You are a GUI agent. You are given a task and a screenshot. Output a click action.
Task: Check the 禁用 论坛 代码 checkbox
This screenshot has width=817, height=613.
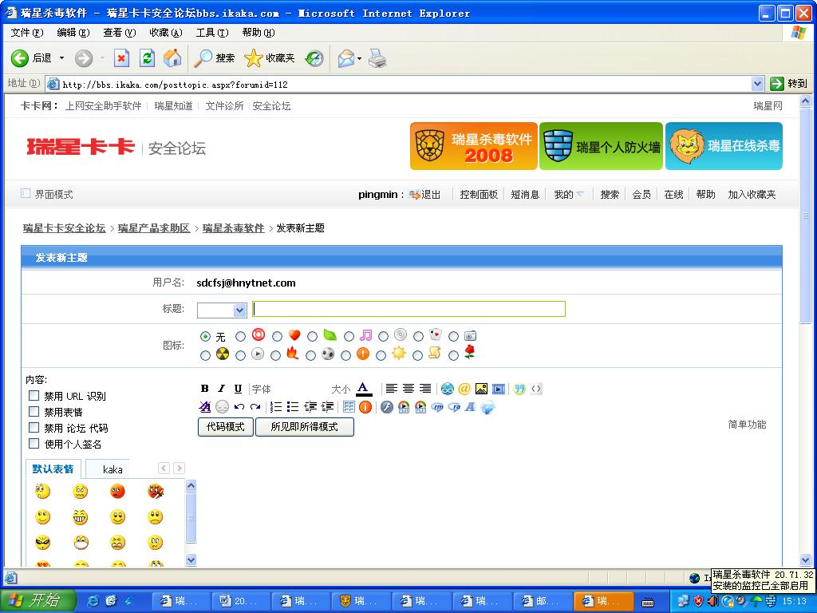[34, 428]
